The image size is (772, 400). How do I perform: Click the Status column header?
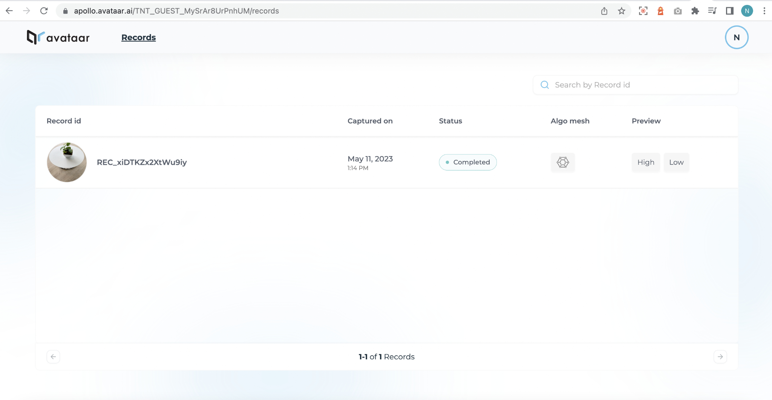pos(450,121)
